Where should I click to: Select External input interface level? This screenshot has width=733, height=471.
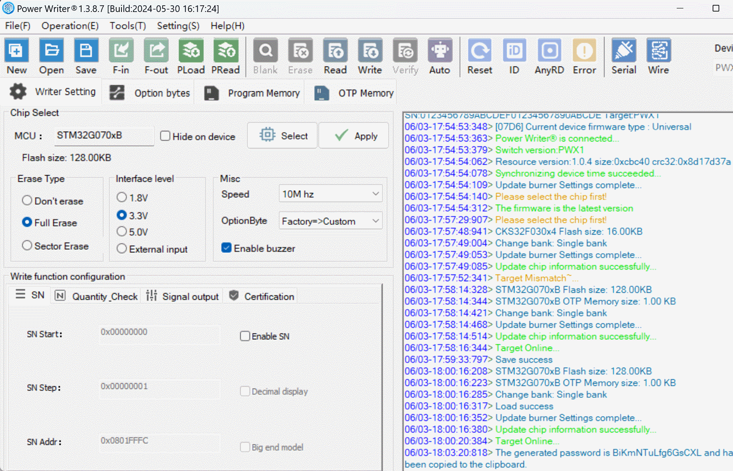click(122, 249)
